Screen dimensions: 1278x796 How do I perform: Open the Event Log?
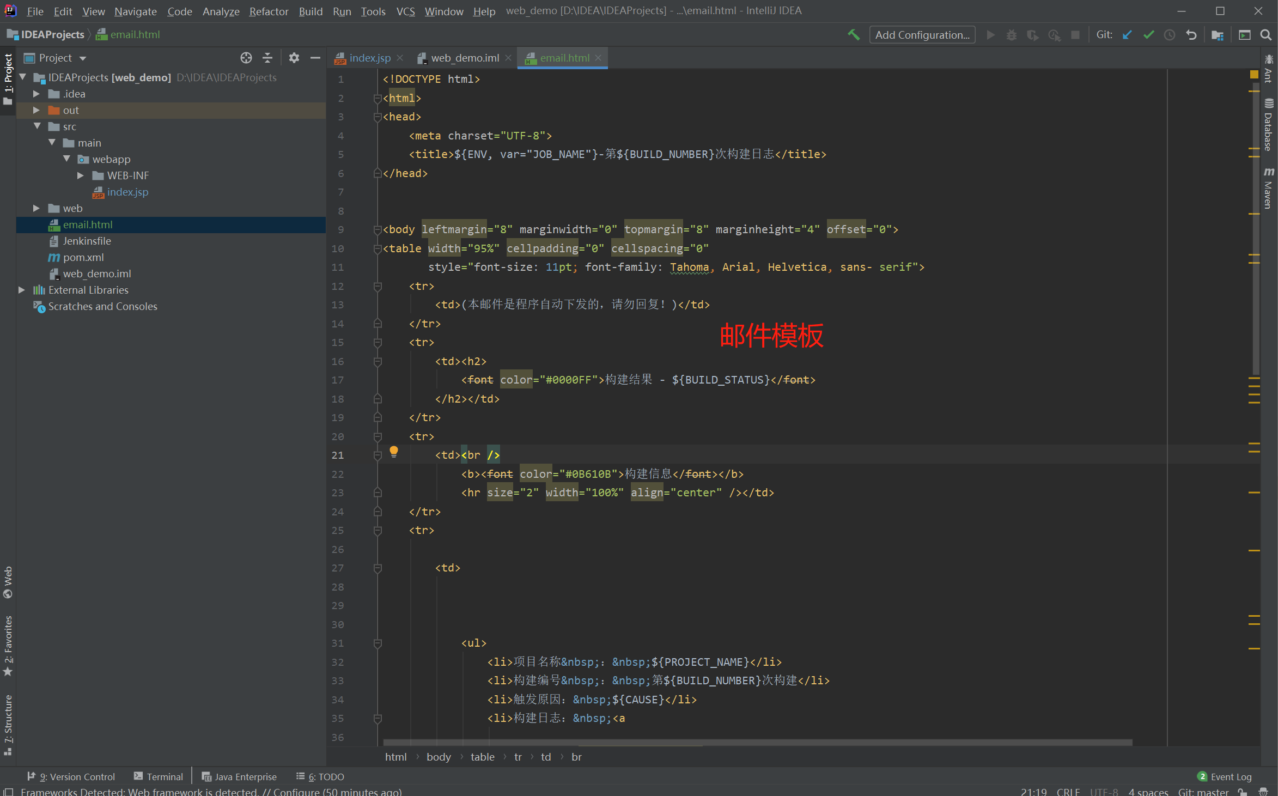click(x=1224, y=776)
